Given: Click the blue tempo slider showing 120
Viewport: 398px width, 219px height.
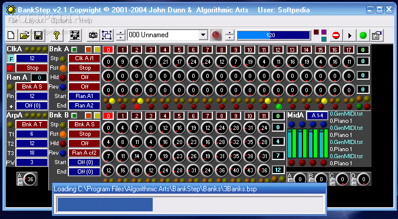Looking at the screenshot, I should [274, 35].
